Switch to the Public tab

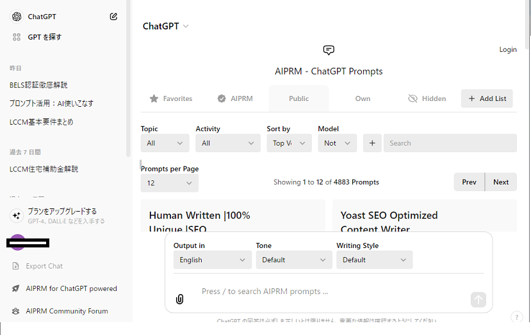[x=298, y=98]
